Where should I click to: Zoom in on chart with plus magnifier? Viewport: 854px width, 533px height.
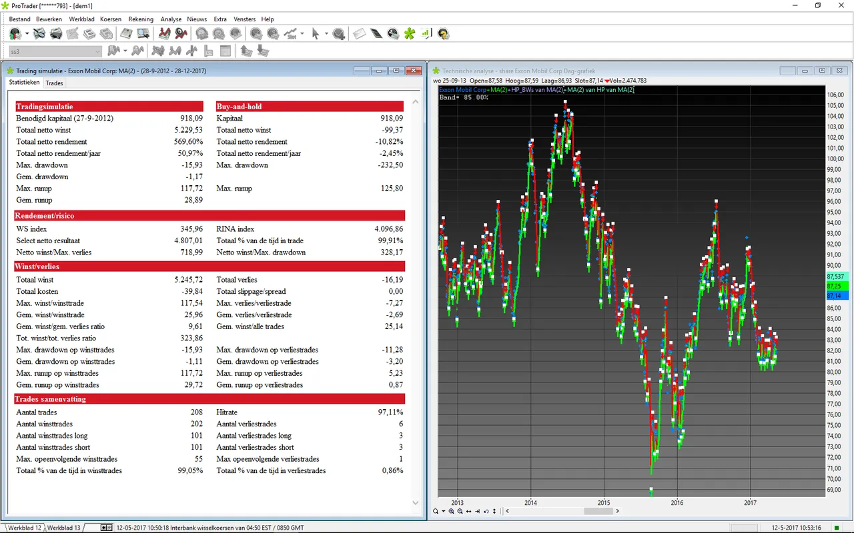pos(451,511)
